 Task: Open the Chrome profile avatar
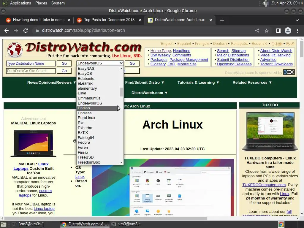pos(288,31)
